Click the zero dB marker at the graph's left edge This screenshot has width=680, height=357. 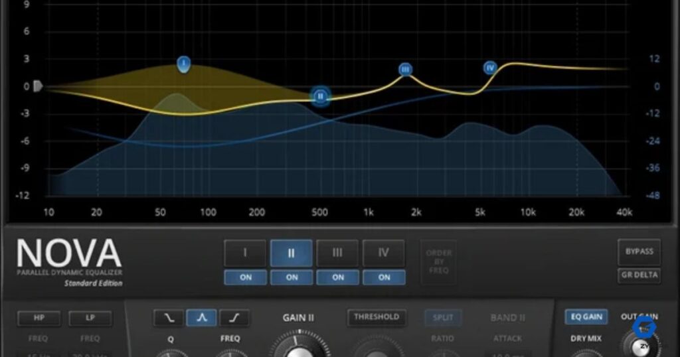pos(38,86)
